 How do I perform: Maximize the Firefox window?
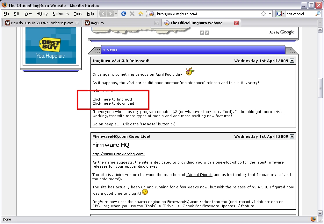(311, 5)
